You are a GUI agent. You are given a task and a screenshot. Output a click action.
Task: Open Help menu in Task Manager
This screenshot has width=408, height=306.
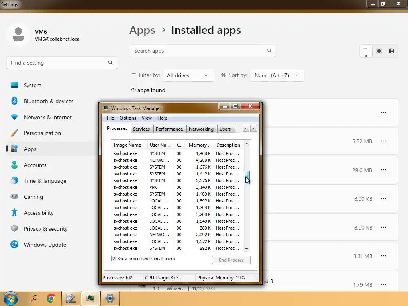click(162, 118)
